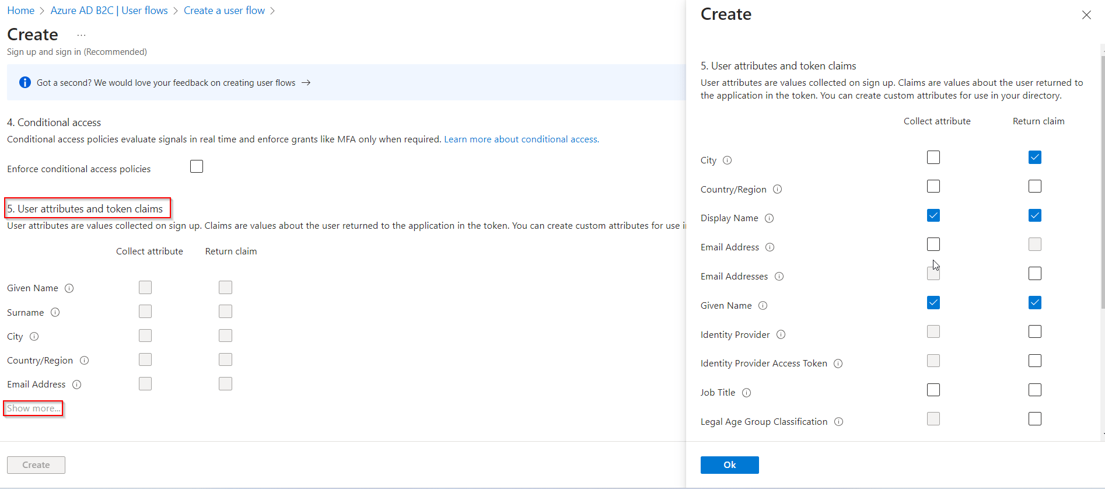
Task: Click the Create button at the page bottom
Action: (36, 465)
